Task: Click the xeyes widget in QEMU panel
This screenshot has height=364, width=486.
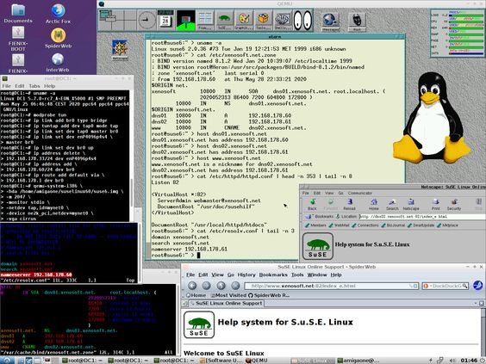Action: 302,21
